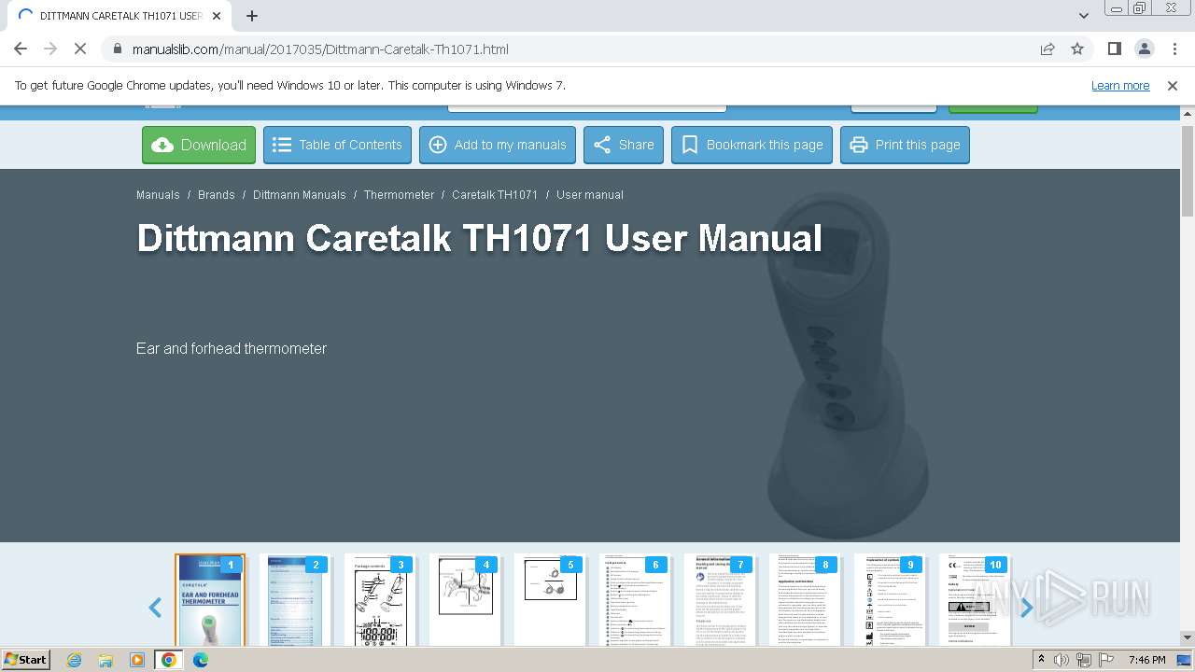Stop loading the page
The width and height of the screenshot is (1195, 672).
point(80,49)
